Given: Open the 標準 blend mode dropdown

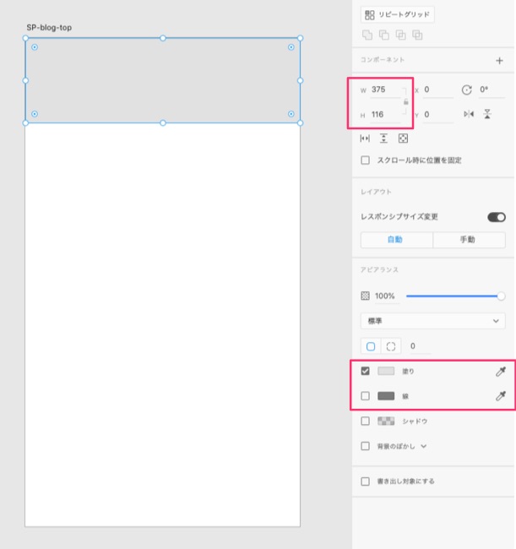Looking at the screenshot, I should coord(432,321).
